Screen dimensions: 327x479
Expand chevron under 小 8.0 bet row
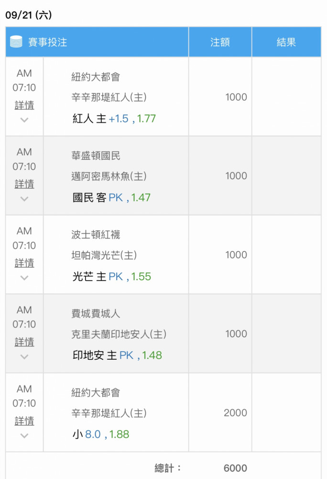click(24, 435)
